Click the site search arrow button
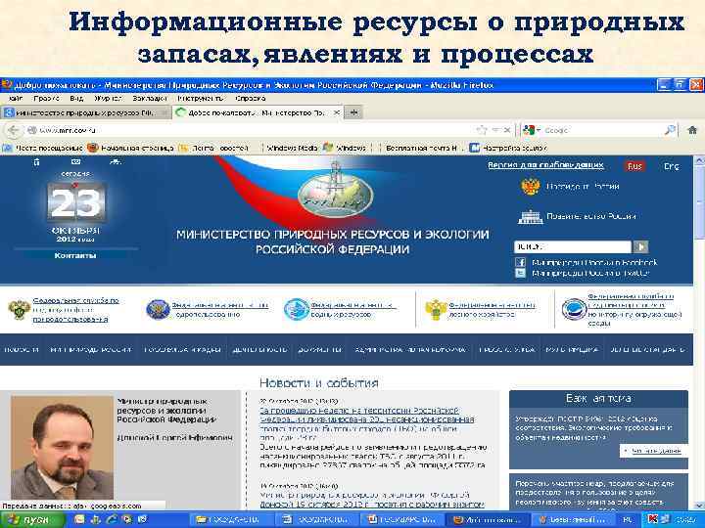This screenshot has height=528, width=705. (x=640, y=246)
